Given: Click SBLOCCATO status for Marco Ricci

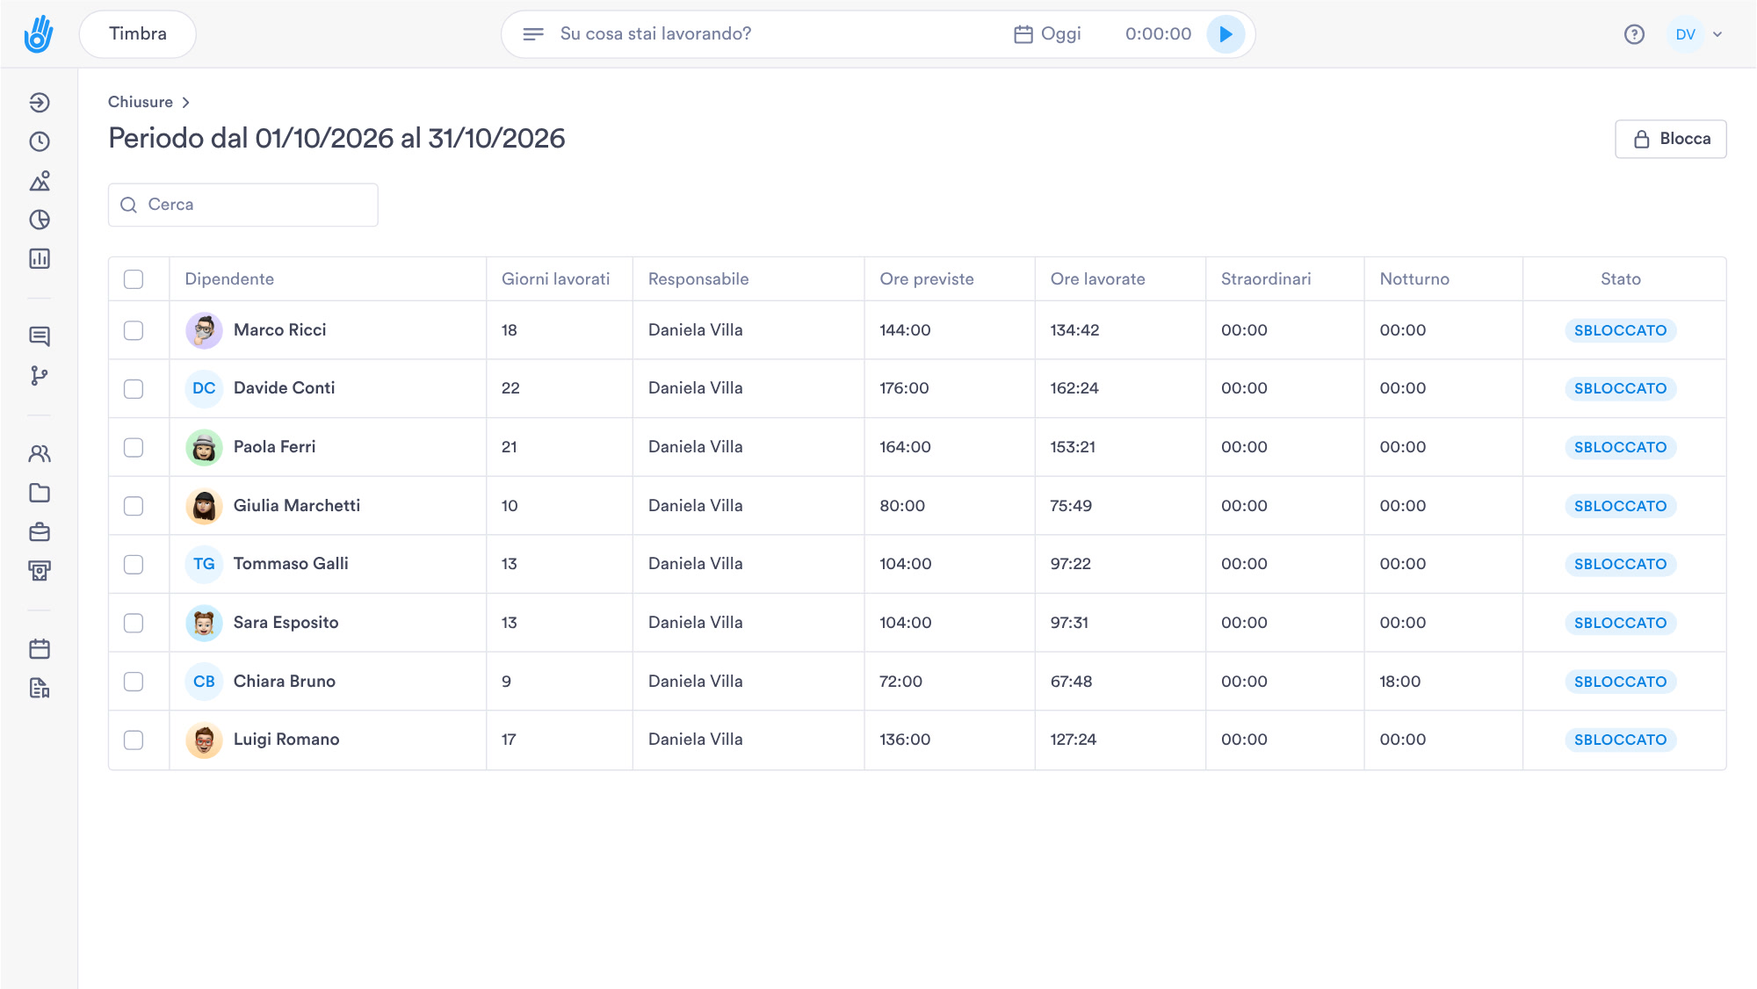Looking at the screenshot, I should 1620,330.
